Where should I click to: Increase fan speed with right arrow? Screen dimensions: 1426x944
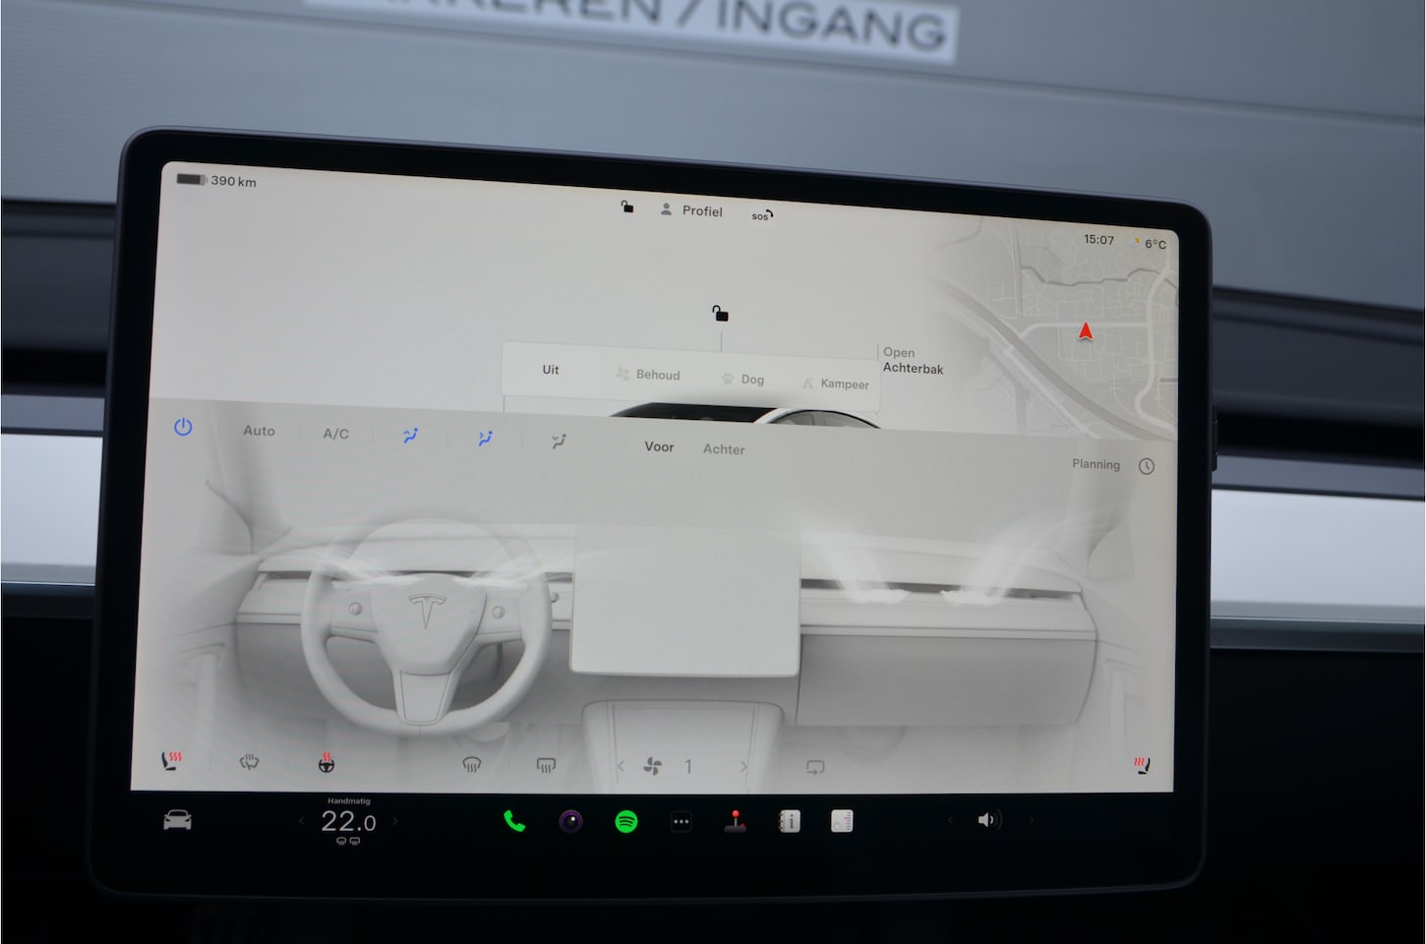point(743,767)
